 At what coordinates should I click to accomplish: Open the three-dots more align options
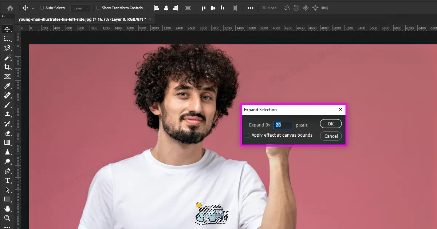pos(251,8)
